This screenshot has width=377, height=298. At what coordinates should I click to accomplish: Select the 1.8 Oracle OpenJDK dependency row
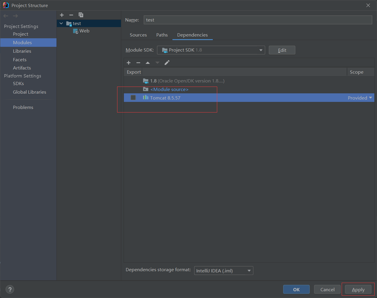point(249,81)
